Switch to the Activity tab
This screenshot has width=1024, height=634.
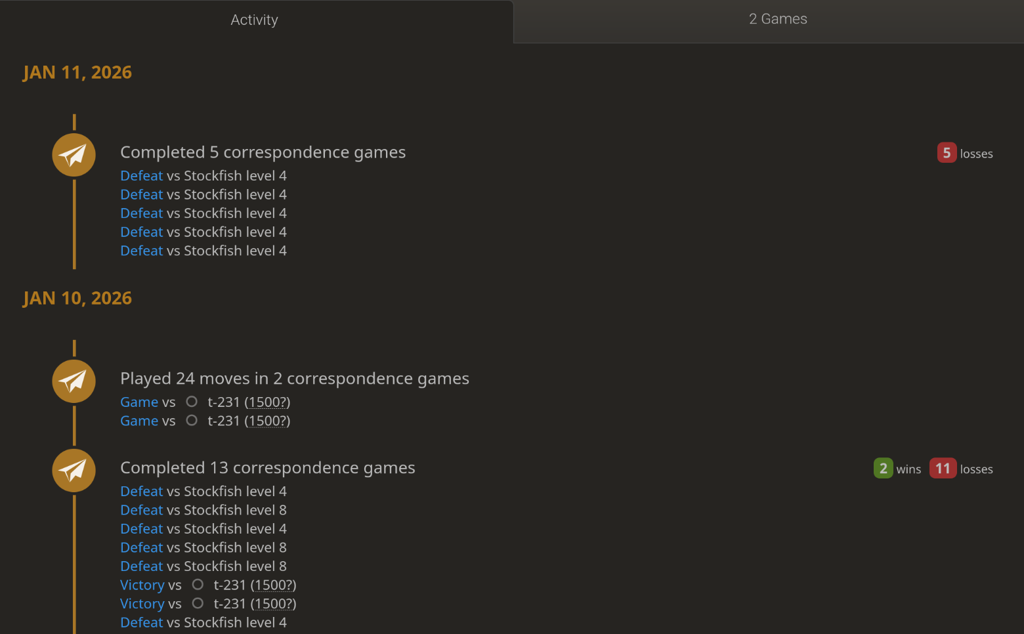click(254, 20)
